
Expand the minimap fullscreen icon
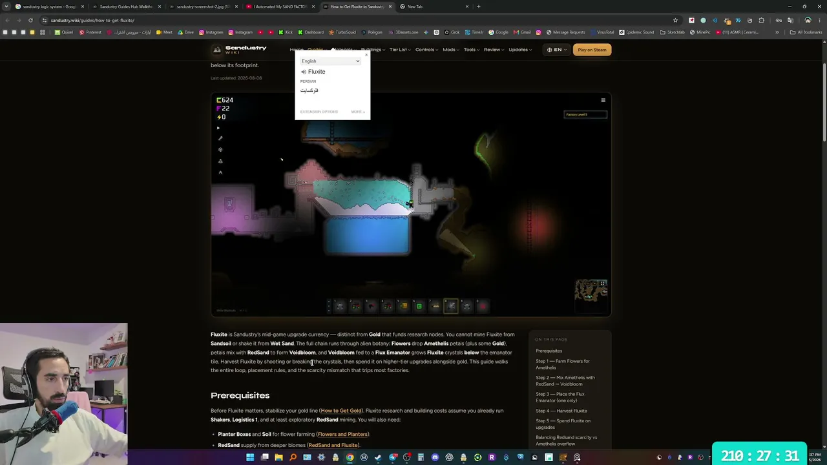603,284
